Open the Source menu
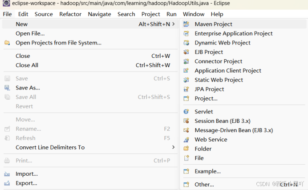The height and width of the screenshot is (190, 308). [44, 14]
